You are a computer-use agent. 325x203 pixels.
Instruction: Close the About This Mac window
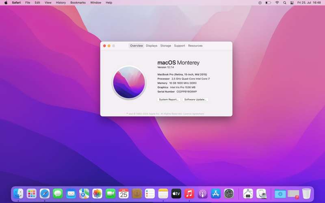click(104, 46)
